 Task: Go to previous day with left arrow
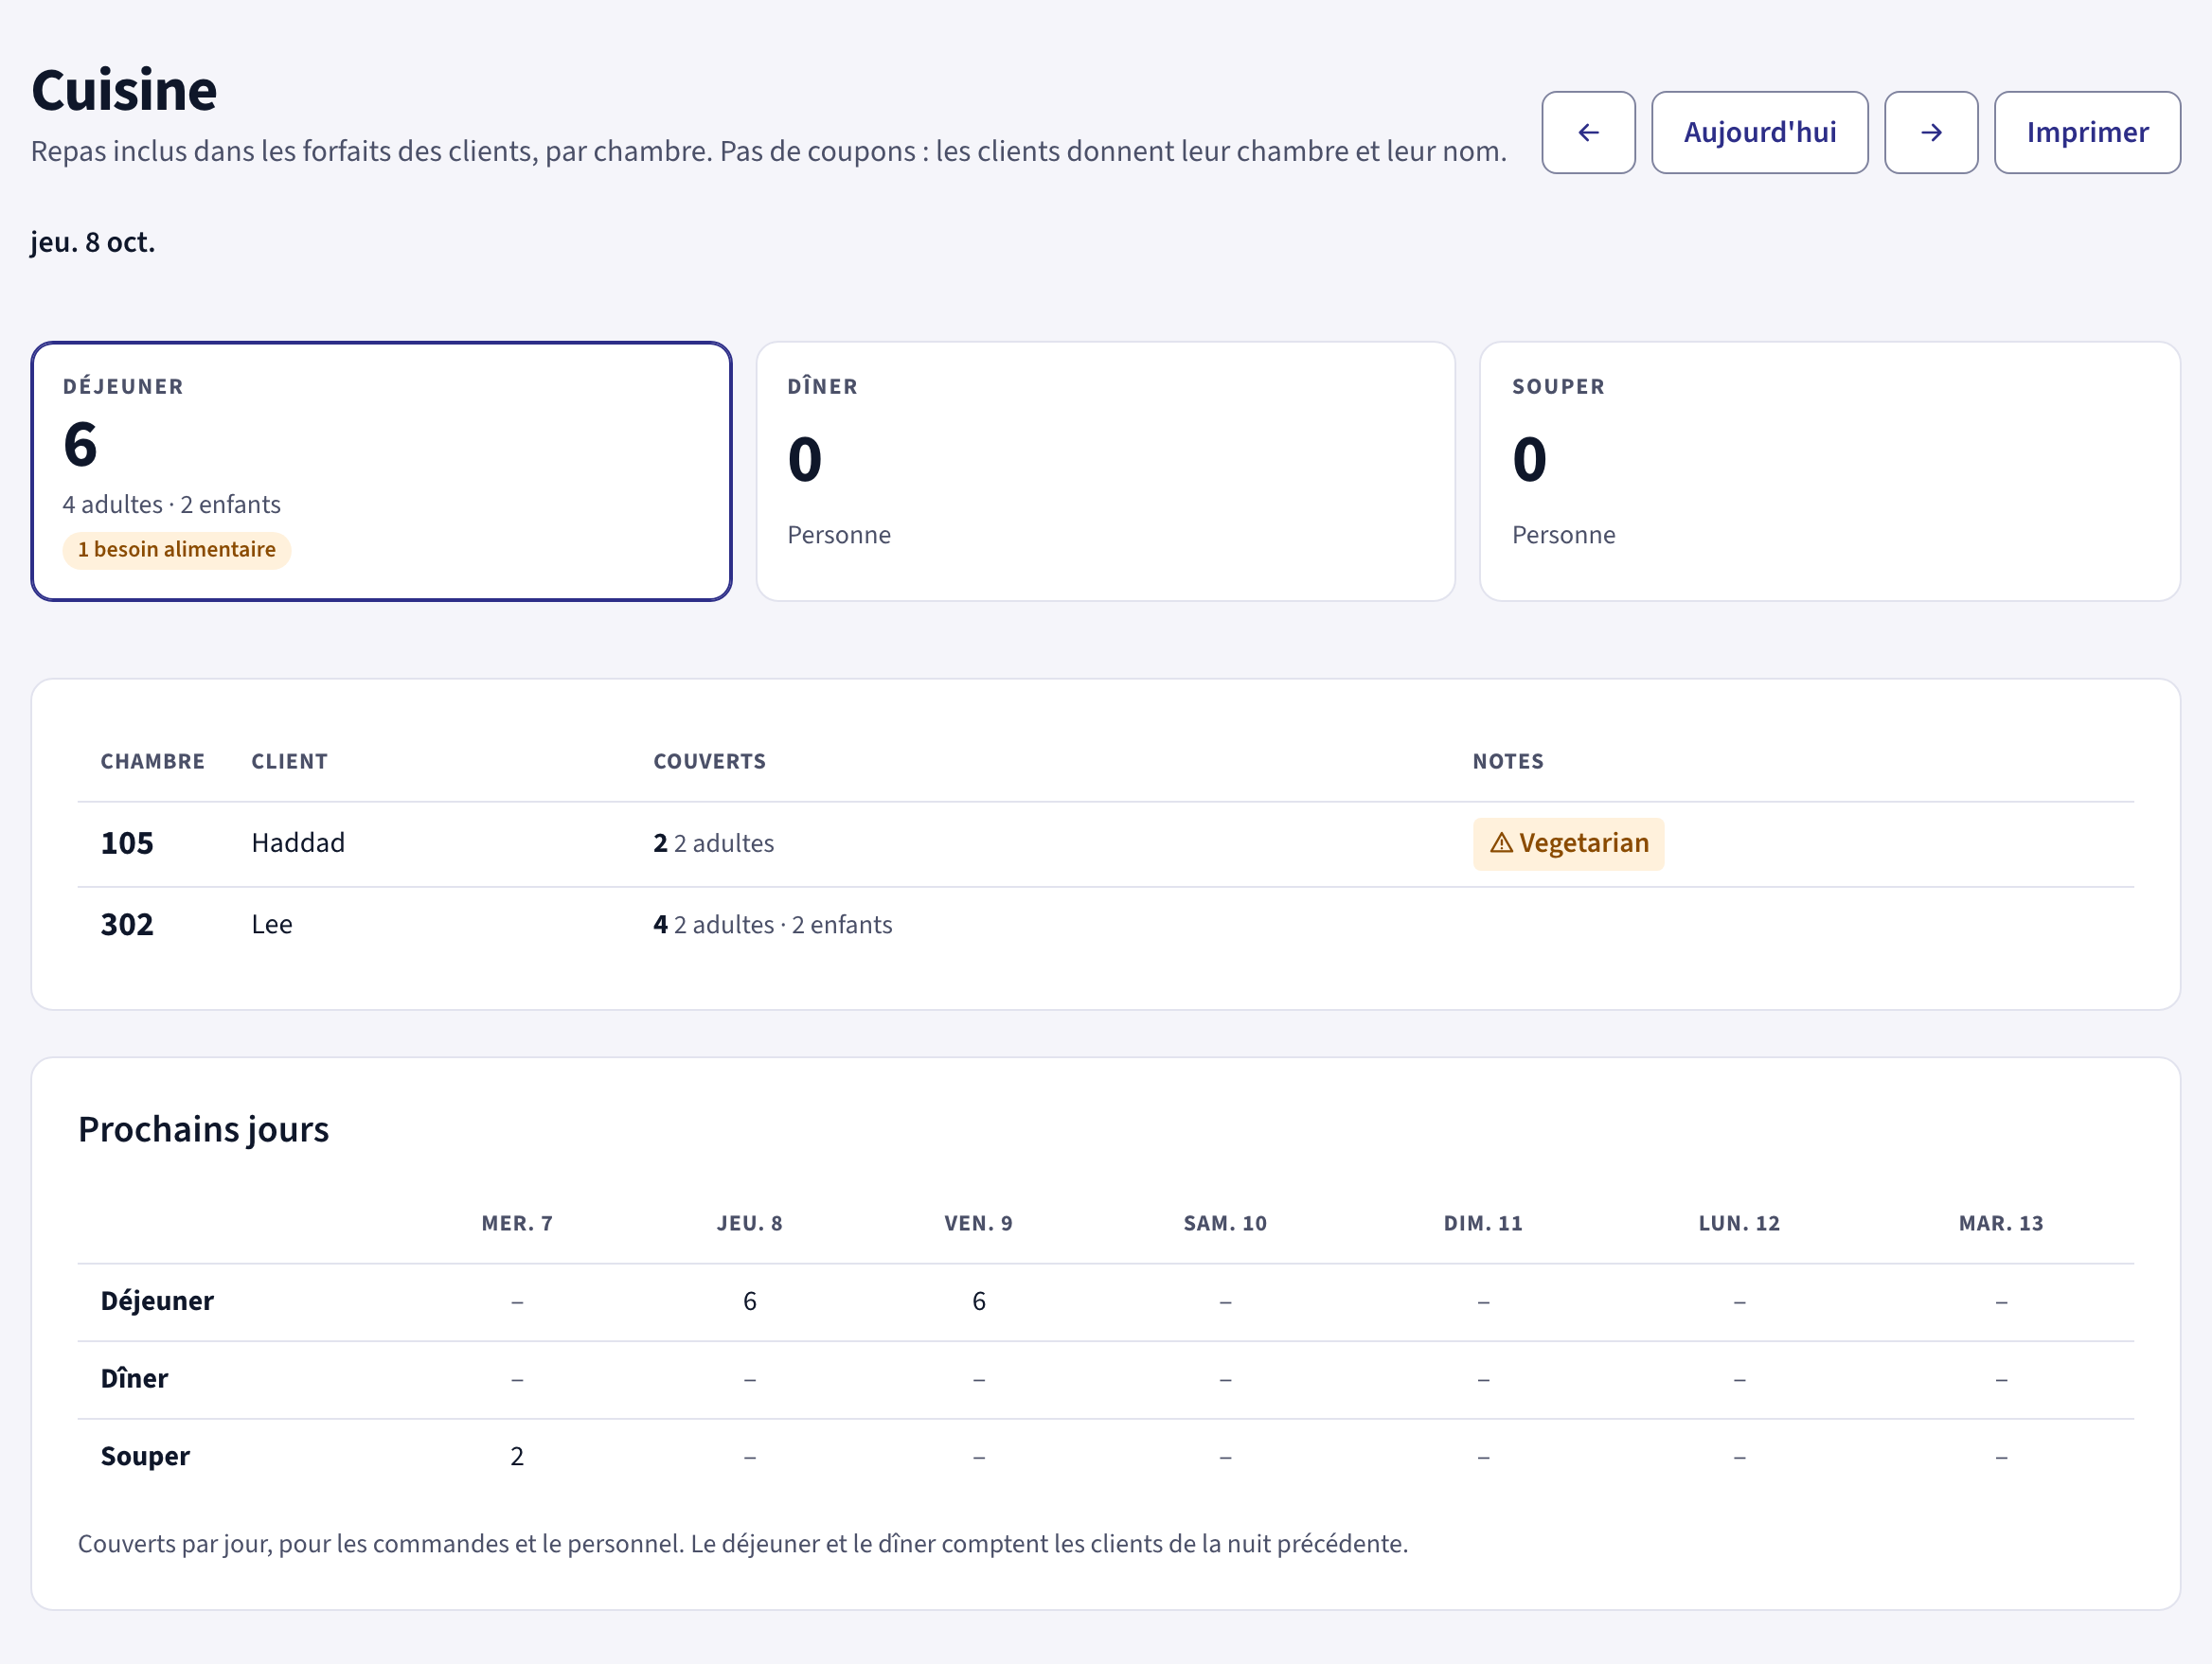click(1588, 133)
